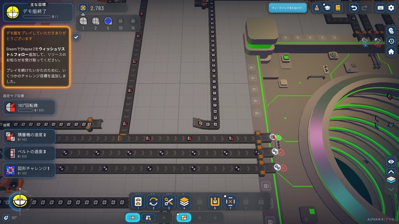Click the 180°回転機 progress bar
This screenshot has width=399, height=224.
point(25,110)
